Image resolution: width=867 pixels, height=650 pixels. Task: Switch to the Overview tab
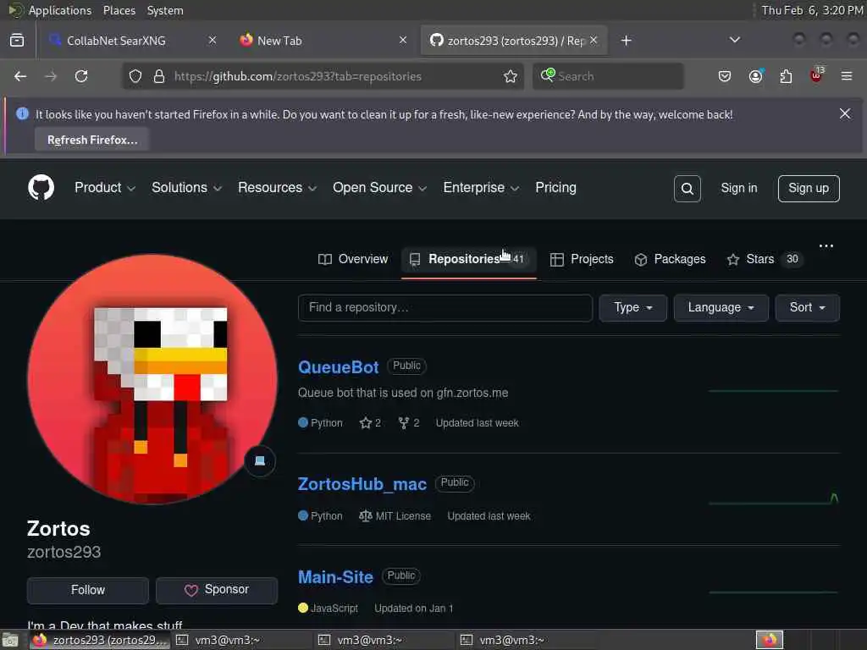(x=353, y=259)
